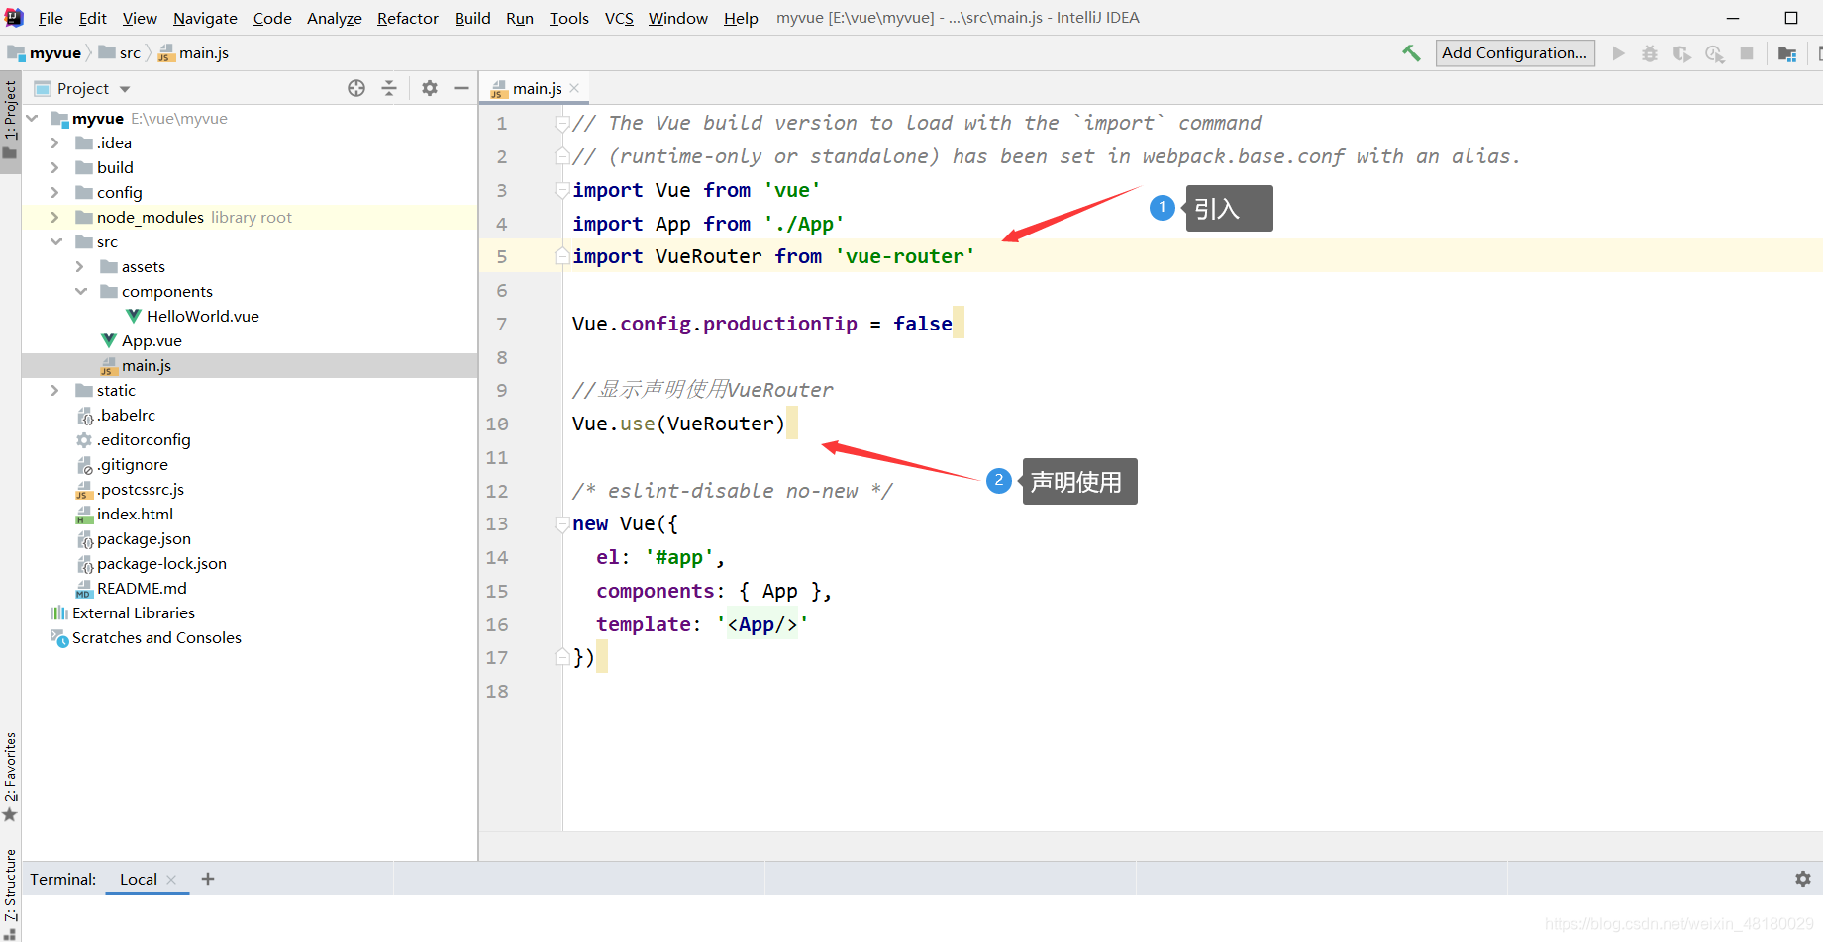Expand the static folder
This screenshot has width=1823, height=942.
pos(55,390)
